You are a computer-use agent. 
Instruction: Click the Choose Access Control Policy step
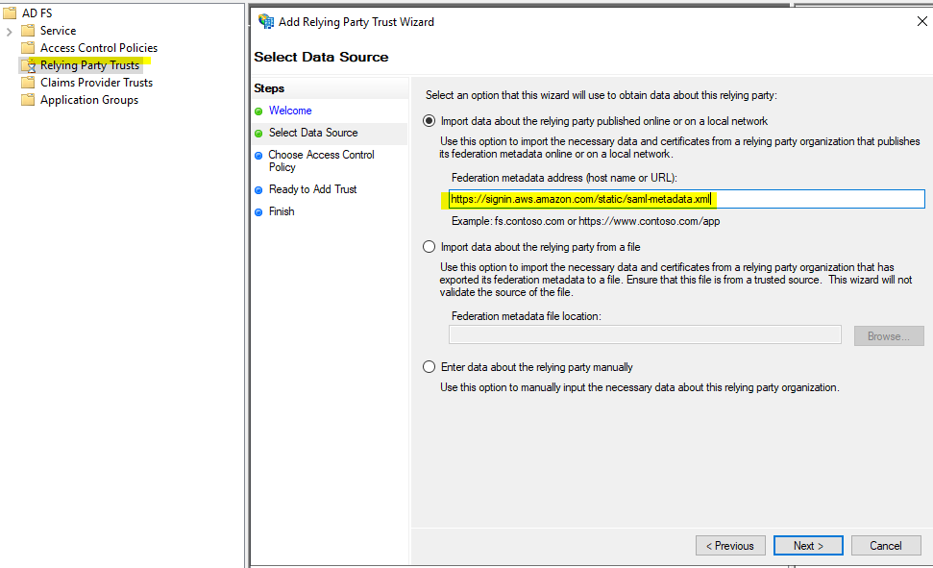(321, 161)
